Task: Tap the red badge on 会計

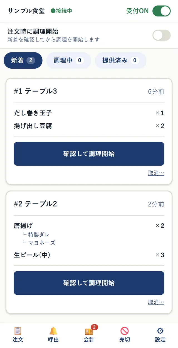Action: [94, 327]
